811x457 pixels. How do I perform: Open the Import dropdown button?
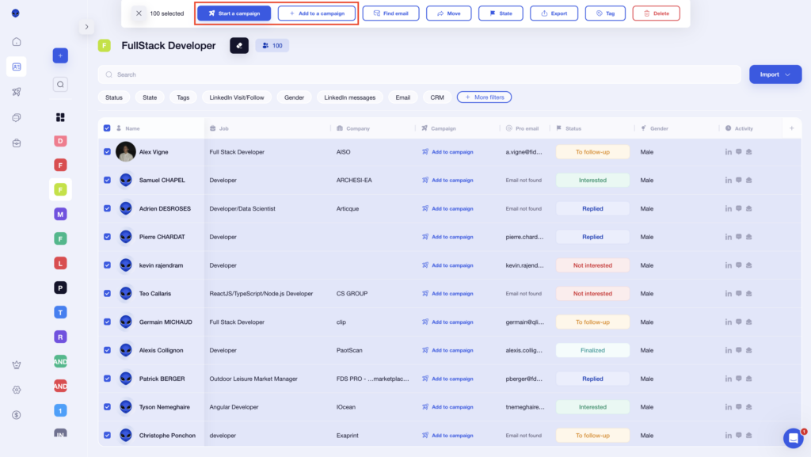click(775, 74)
